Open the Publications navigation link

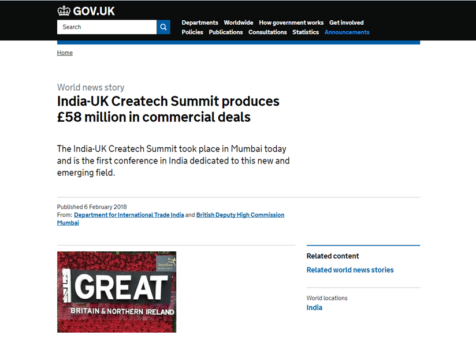point(226,32)
